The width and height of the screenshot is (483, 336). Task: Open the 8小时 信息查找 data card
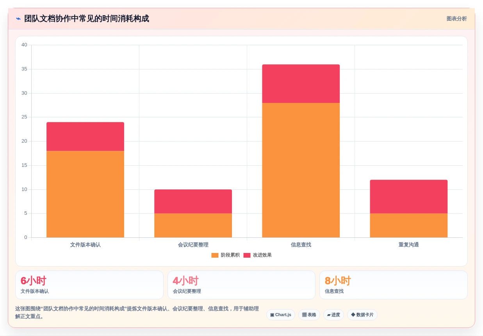point(394,285)
